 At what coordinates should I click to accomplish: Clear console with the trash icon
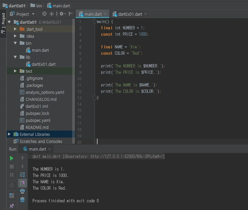click(x=22, y=200)
